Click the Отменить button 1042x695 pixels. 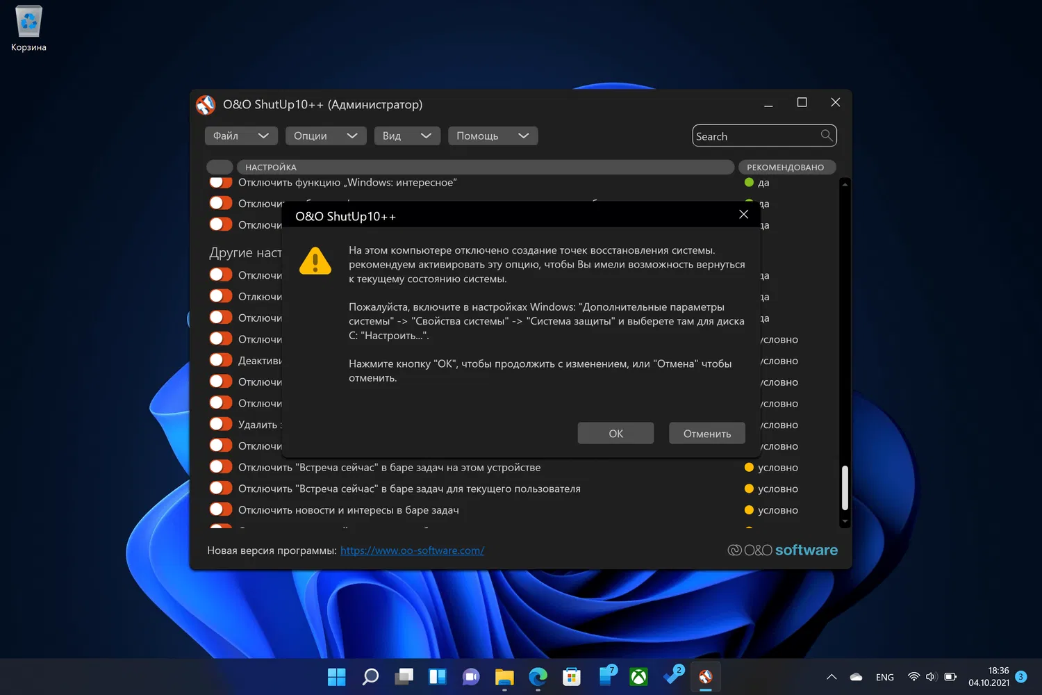(707, 433)
